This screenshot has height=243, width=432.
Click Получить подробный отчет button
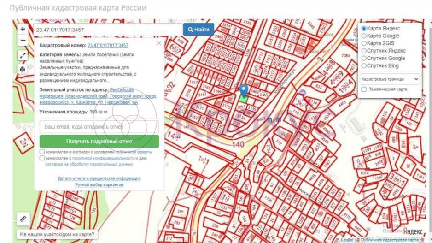(99, 141)
